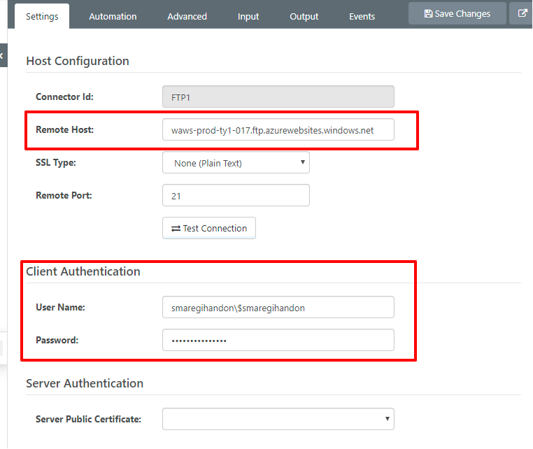
Task: Select the User Name text box
Action: pyautogui.click(x=278, y=308)
